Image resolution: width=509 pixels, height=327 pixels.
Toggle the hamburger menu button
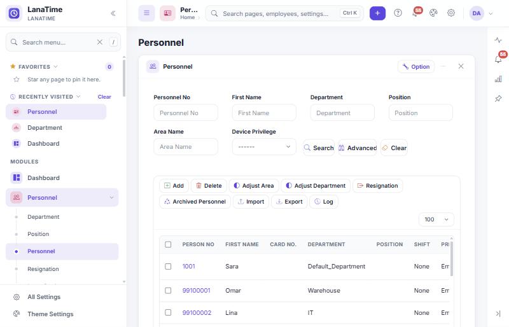147,13
